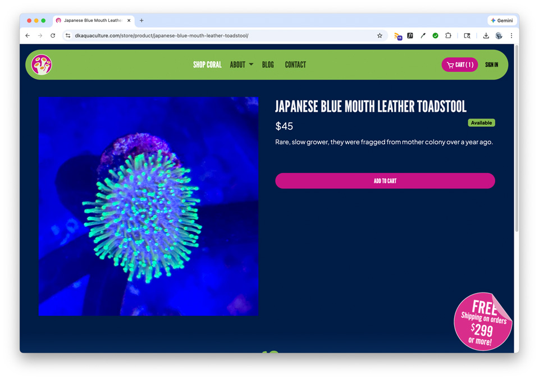Open a new browser tab
Screen dimensions: 539x379
[x=141, y=20]
